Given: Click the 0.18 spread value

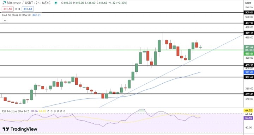Looking at the screenshot, I should (x=18, y=9).
